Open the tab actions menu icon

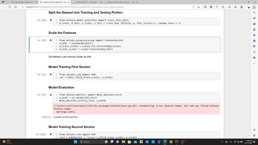[x=3, y=2]
